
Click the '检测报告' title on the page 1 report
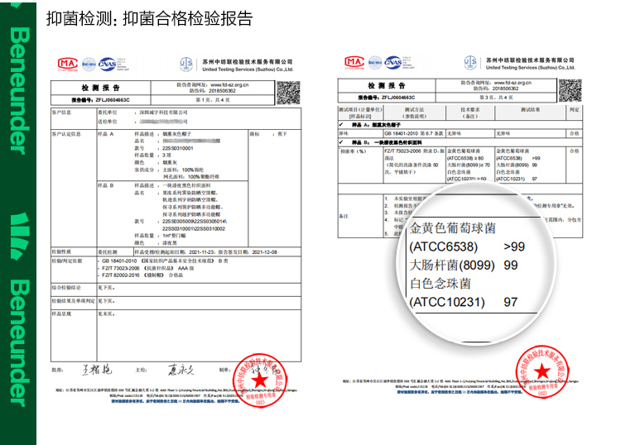tap(100, 88)
